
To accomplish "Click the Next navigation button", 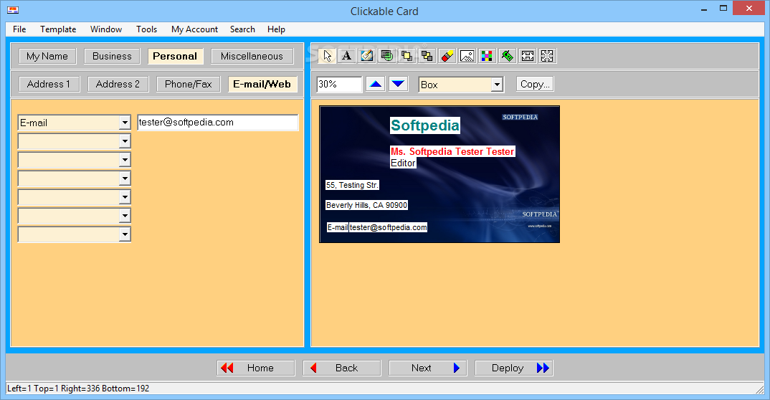I will point(428,368).
